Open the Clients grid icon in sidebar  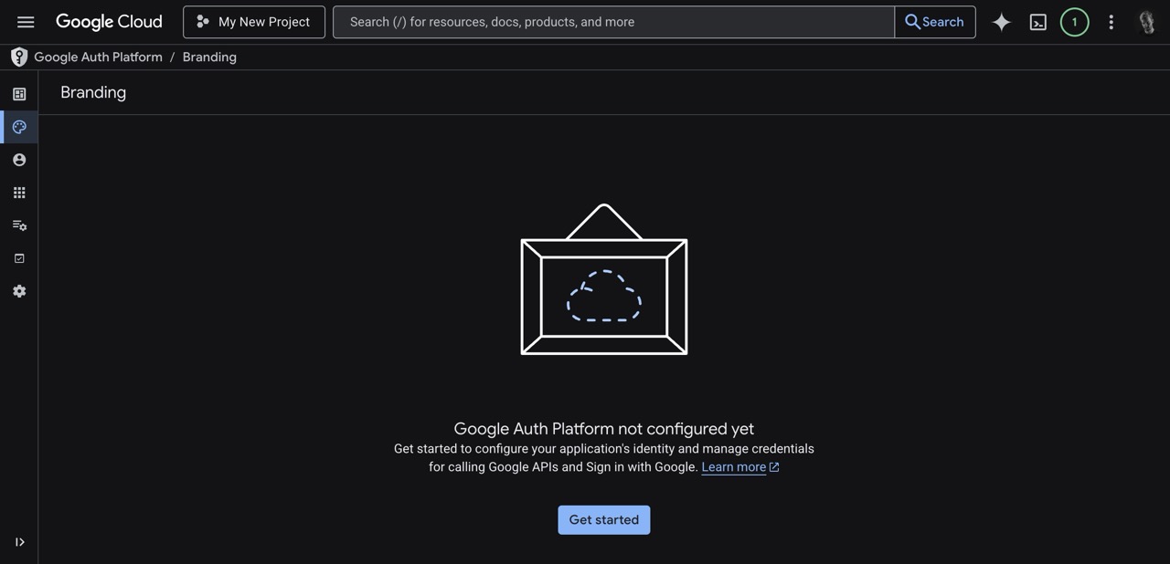tap(18, 192)
